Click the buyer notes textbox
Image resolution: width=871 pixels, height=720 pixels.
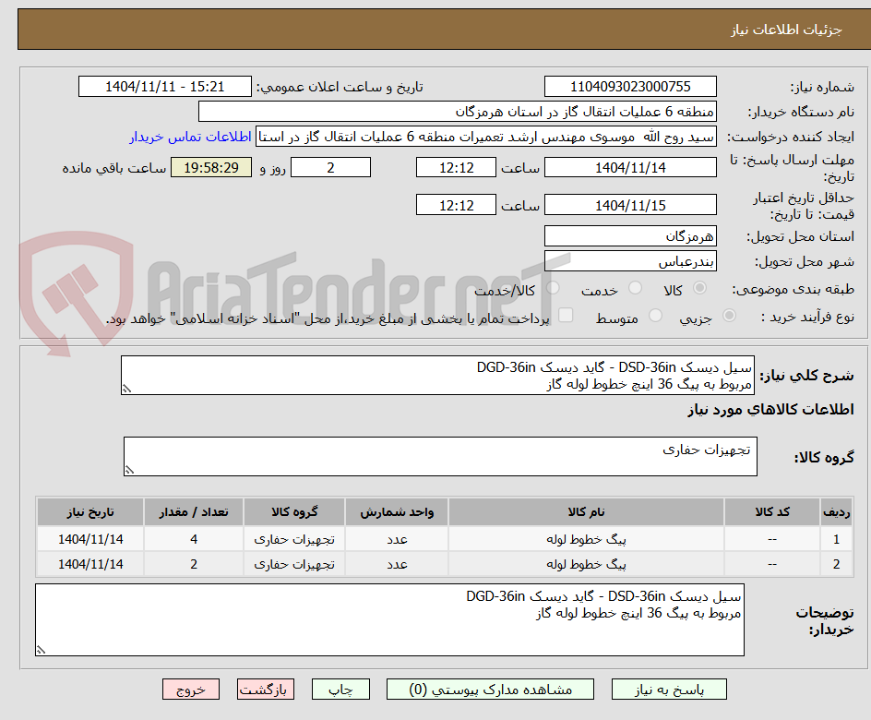click(x=390, y=620)
